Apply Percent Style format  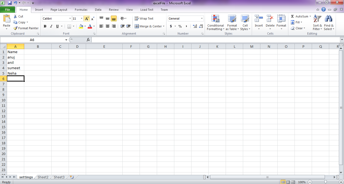click(x=180, y=26)
